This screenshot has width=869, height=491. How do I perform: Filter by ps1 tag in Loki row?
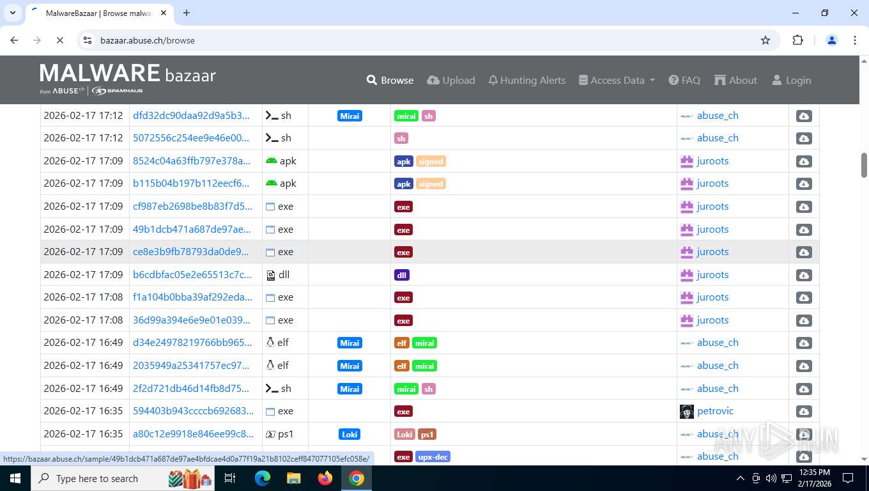(427, 435)
